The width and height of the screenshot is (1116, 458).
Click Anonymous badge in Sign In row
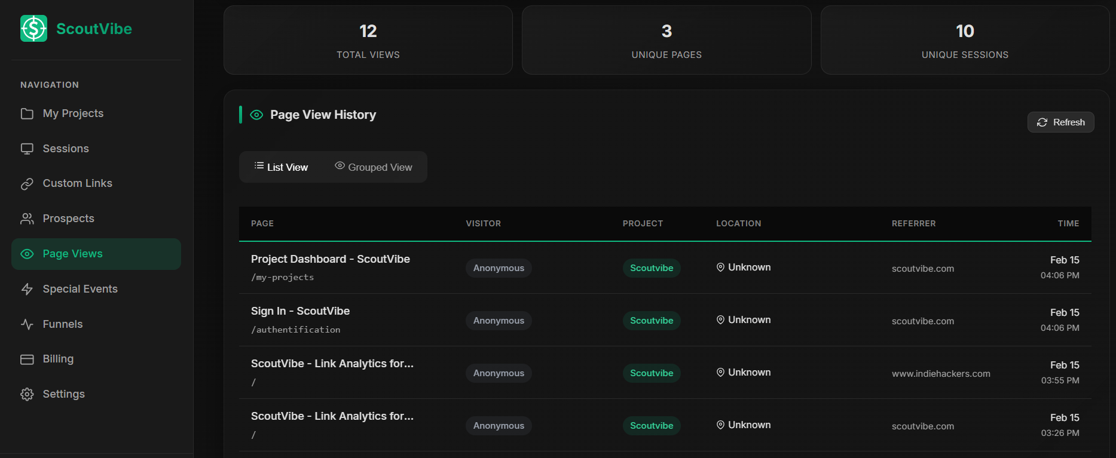pos(499,321)
